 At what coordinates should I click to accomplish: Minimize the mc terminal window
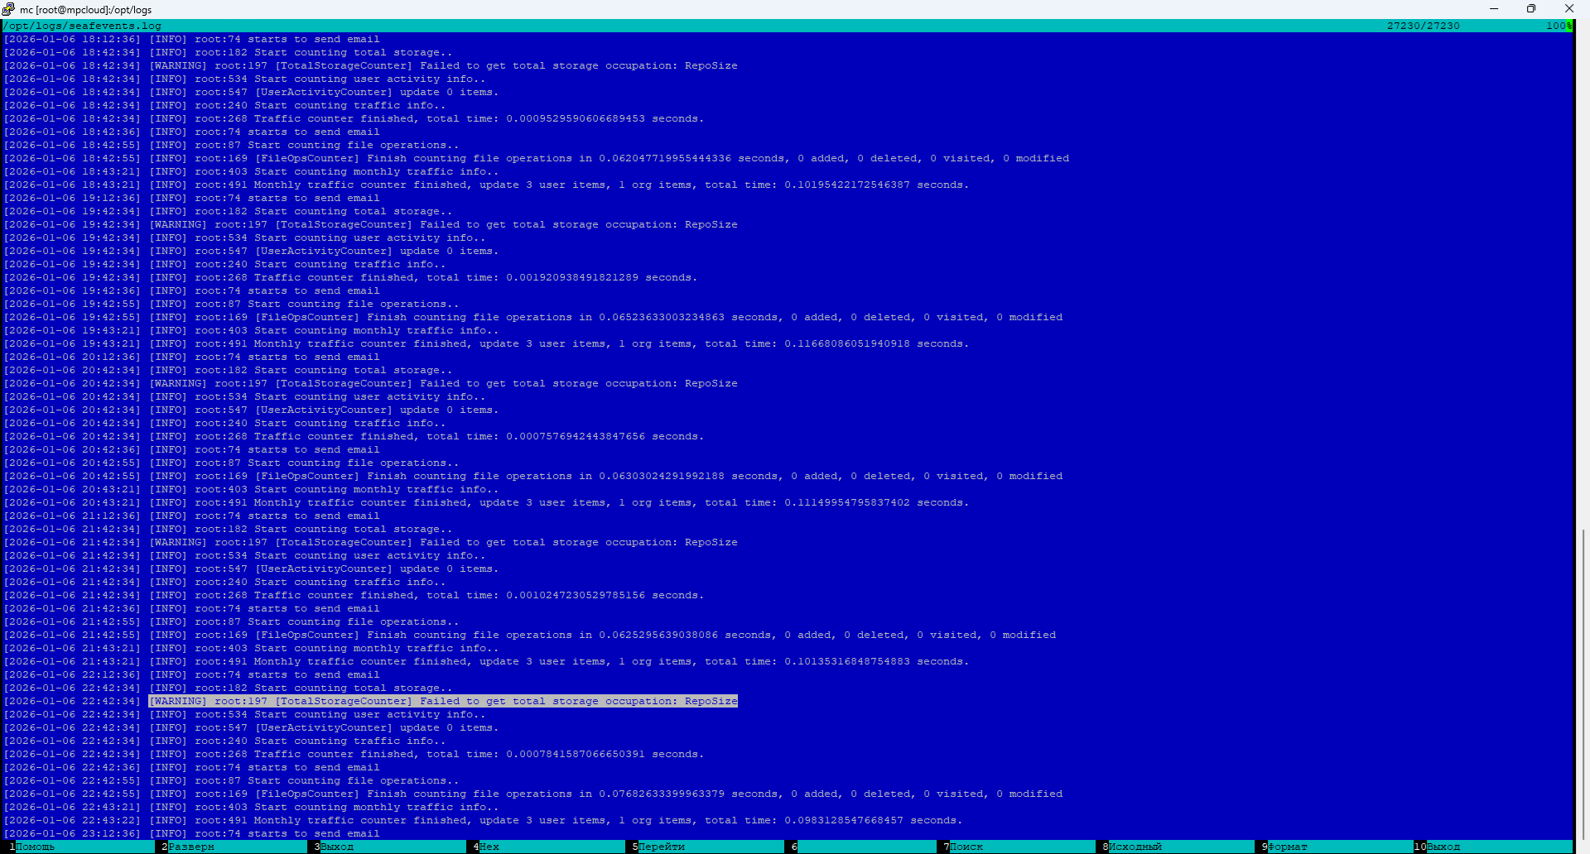1494,9
